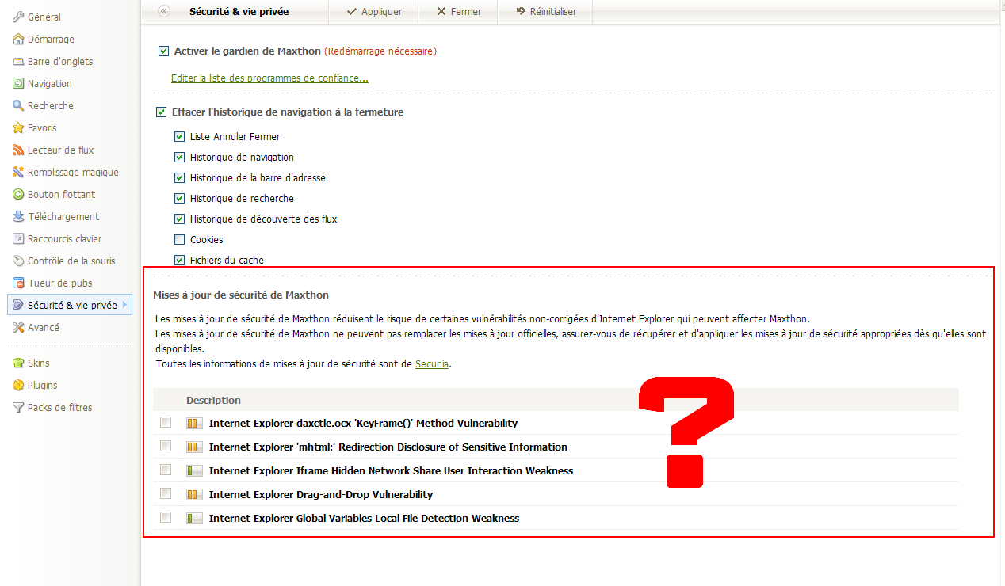Image resolution: width=1005 pixels, height=586 pixels.
Task: Select Global Variables Local File Detection row text
Action: pyautogui.click(x=364, y=519)
